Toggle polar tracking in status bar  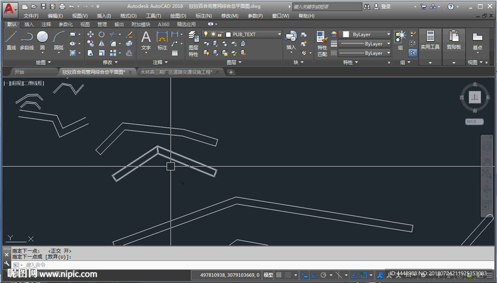324,275
